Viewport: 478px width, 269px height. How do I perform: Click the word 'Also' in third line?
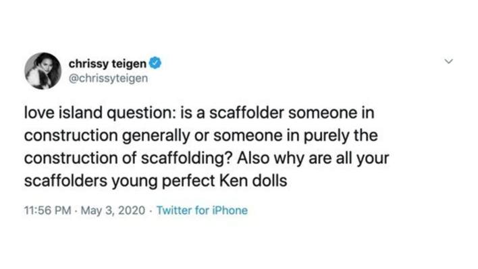253,158
